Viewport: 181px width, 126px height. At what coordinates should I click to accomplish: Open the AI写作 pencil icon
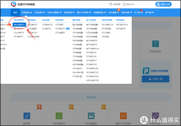click(x=27, y=116)
